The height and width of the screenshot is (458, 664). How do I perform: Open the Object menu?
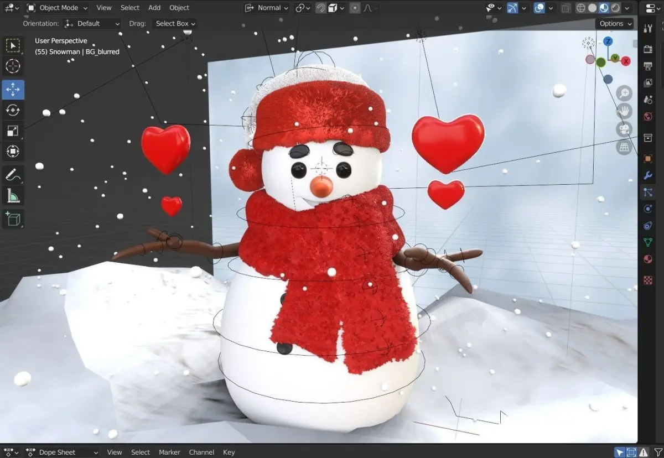[179, 8]
